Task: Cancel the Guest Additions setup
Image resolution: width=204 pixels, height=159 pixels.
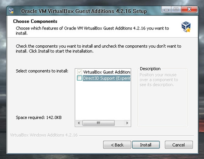Action: 178,145
